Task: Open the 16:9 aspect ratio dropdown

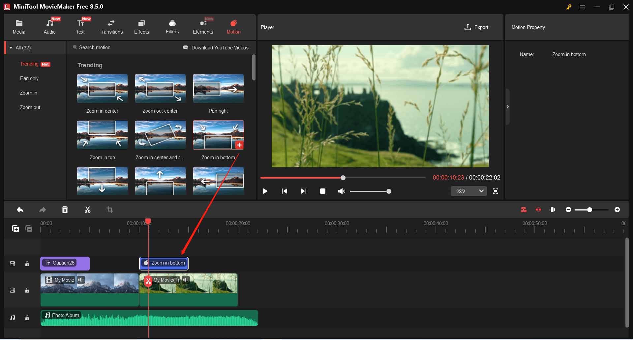Action: pyautogui.click(x=468, y=191)
